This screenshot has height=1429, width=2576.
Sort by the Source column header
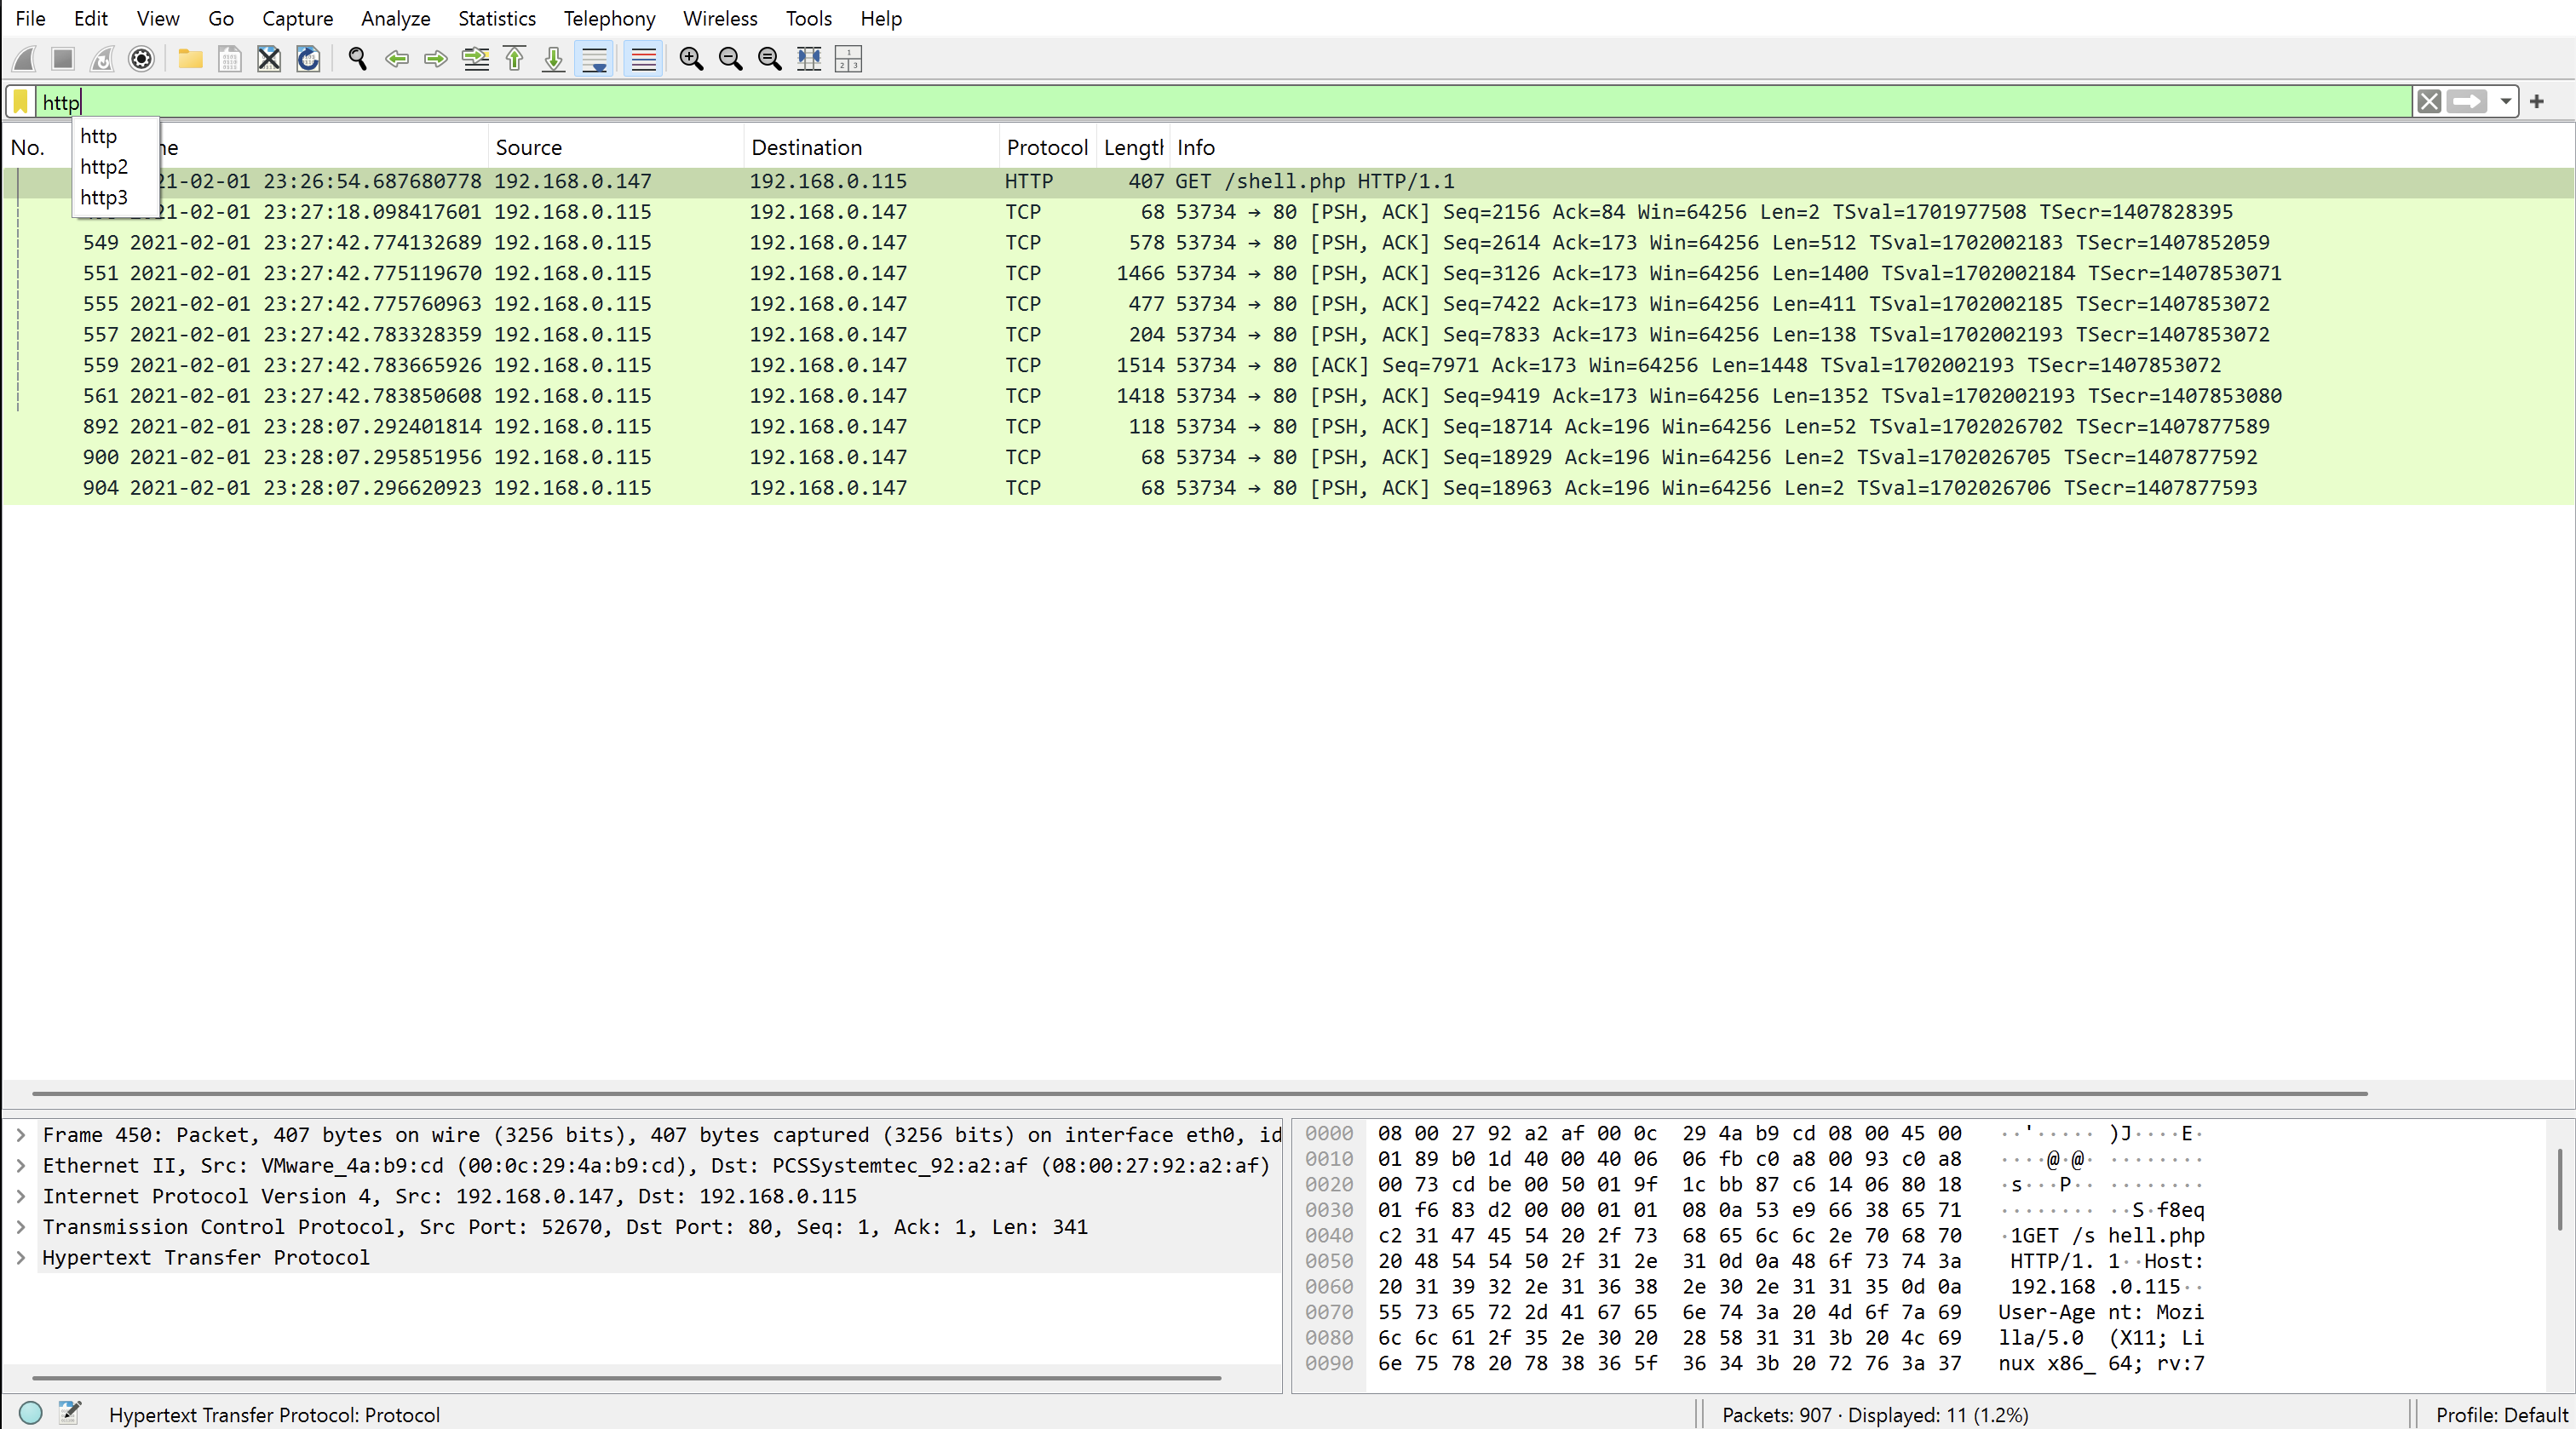616,147
